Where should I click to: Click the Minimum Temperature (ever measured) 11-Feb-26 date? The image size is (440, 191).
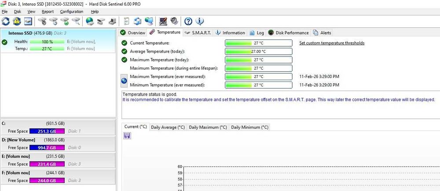click(x=319, y=85)
